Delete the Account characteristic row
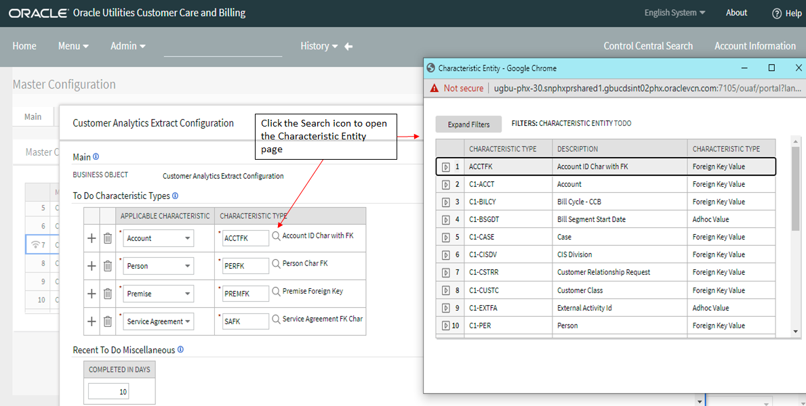This screenshot has width=806, height=406. [107, 238]
